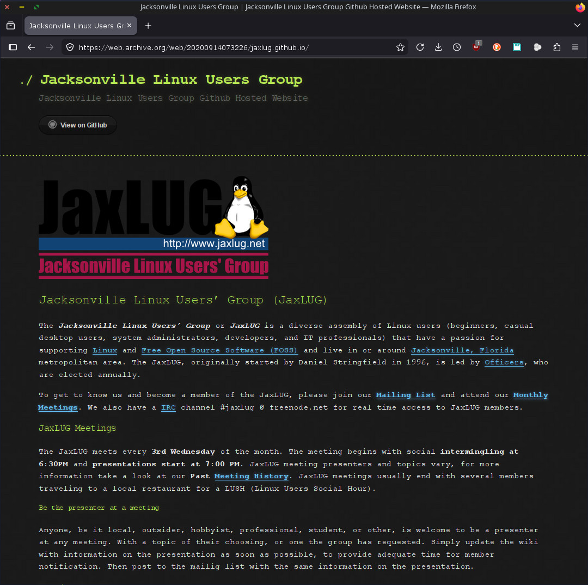Follow the Monthly Meetings link
Viewport: 588px width, 585px height.
(530, 395)
